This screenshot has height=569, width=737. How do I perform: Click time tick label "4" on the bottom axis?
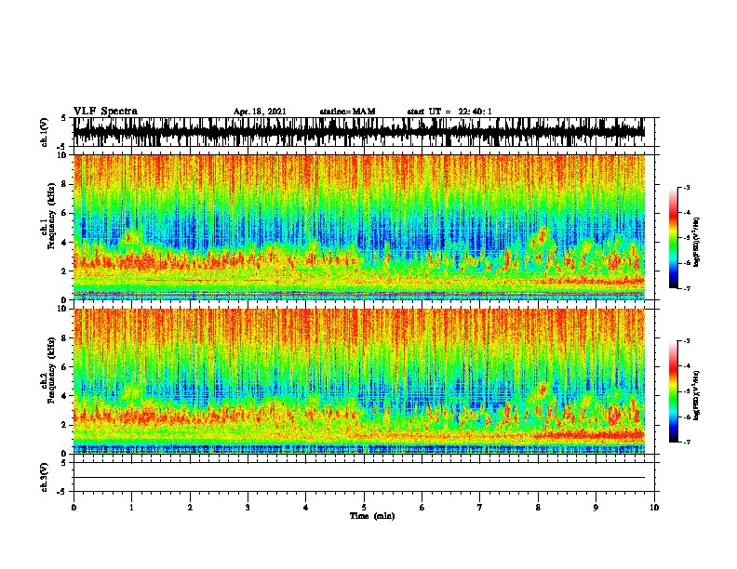point(306,507)
